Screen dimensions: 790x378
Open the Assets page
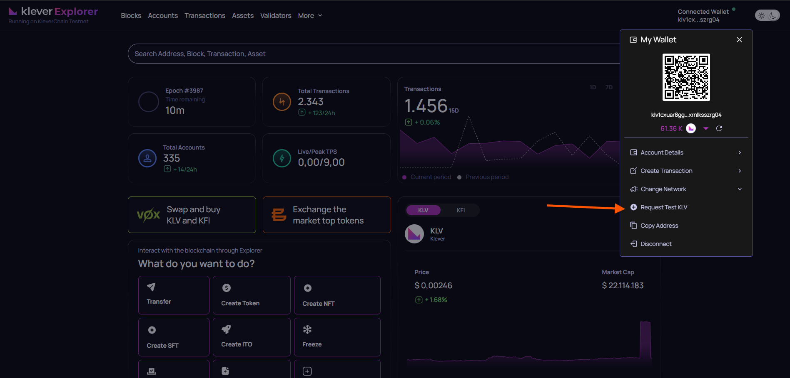tap(243, 15)
